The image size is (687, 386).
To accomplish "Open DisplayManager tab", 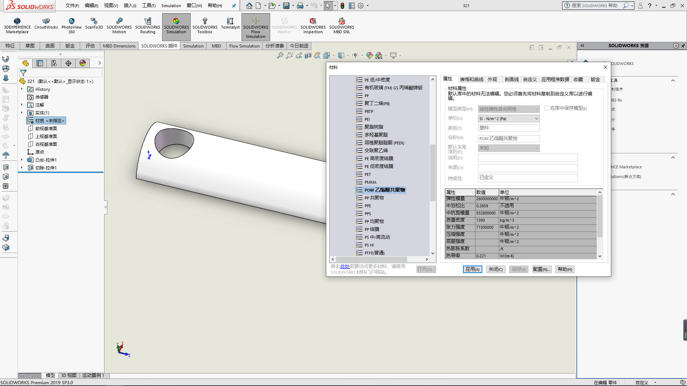I will (83, 63).
